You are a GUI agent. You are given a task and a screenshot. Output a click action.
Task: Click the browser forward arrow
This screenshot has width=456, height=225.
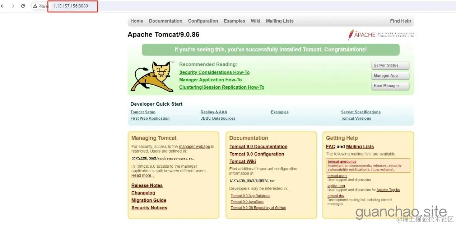coord(13,6)
